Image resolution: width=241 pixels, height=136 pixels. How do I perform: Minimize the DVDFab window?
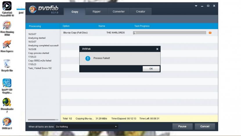pyautogui.click(x=202, y=6)
